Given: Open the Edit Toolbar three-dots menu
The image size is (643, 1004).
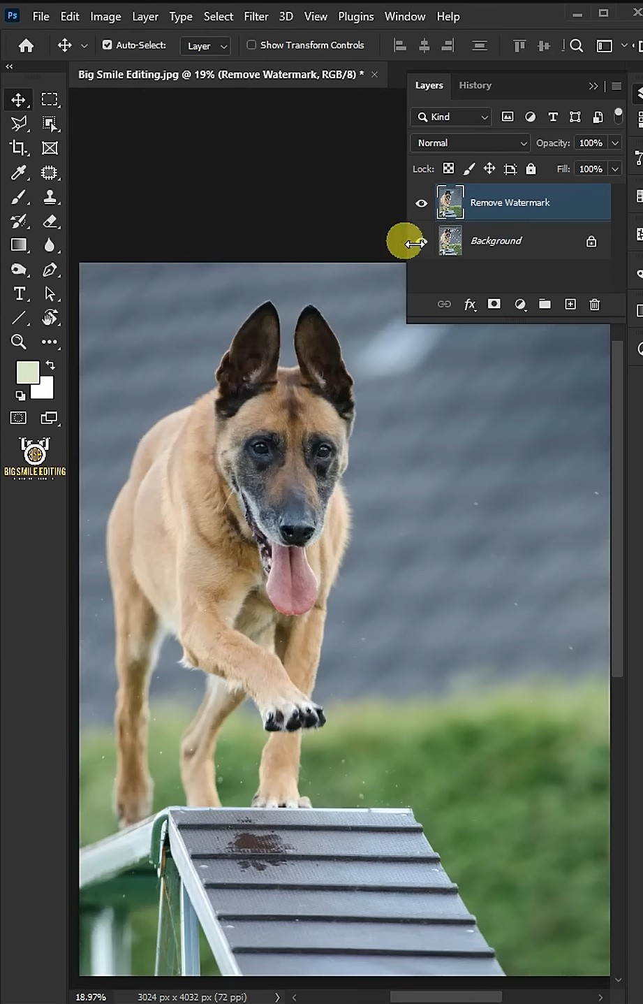Looking at the screenshot, I should (50, 342).
